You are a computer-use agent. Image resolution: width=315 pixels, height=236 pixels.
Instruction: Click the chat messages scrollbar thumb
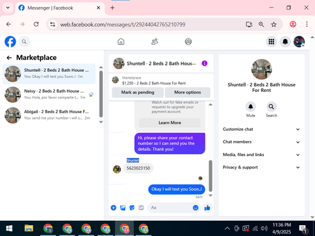210,176
